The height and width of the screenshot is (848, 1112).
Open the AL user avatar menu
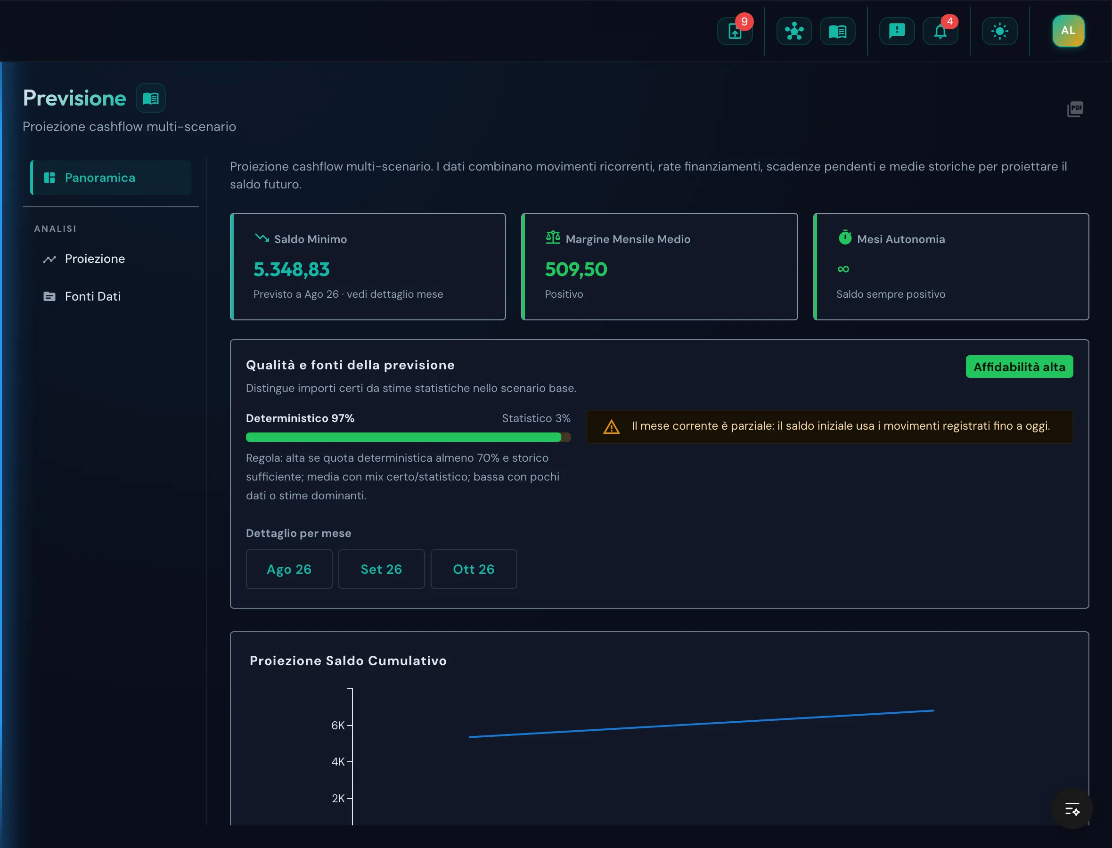[1068, 31]
